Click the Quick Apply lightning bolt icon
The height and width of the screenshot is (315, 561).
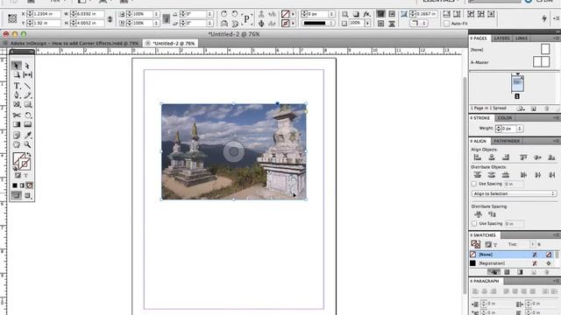coord(544,18)
